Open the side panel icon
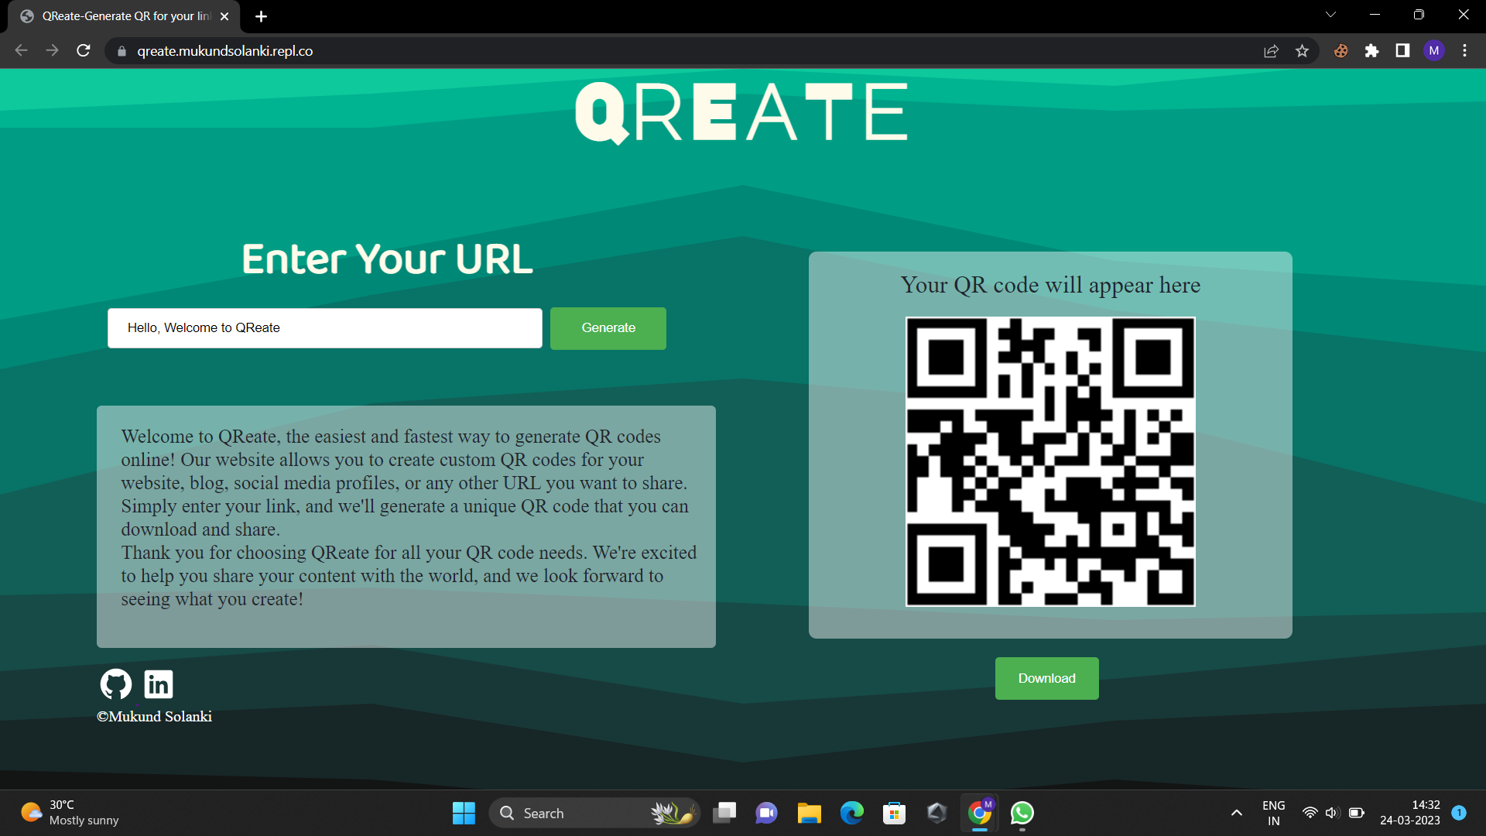1486x836 pixels. [1402, 50]
